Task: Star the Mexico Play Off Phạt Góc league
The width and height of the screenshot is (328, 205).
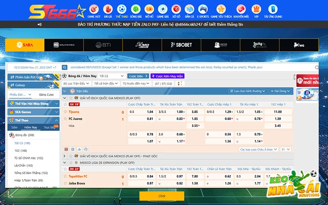Action: pos(71,156)
